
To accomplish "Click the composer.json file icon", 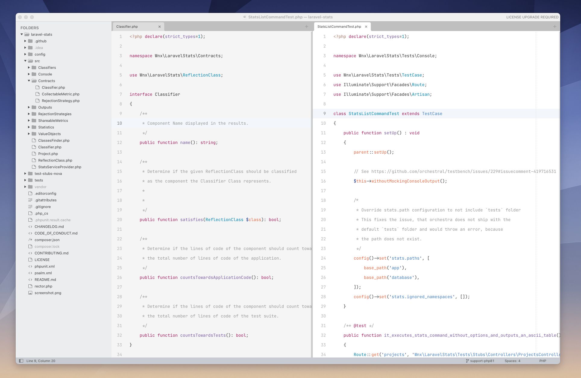I will [x=30, y=240].
